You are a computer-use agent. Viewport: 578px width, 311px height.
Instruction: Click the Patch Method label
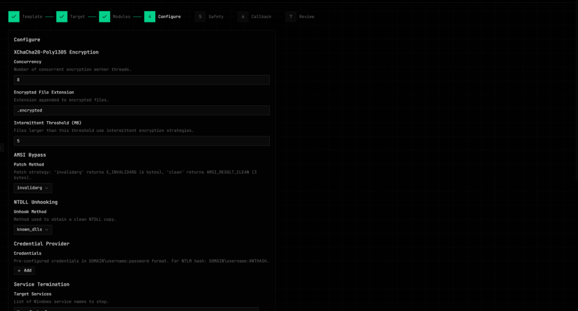coord(29,165)
